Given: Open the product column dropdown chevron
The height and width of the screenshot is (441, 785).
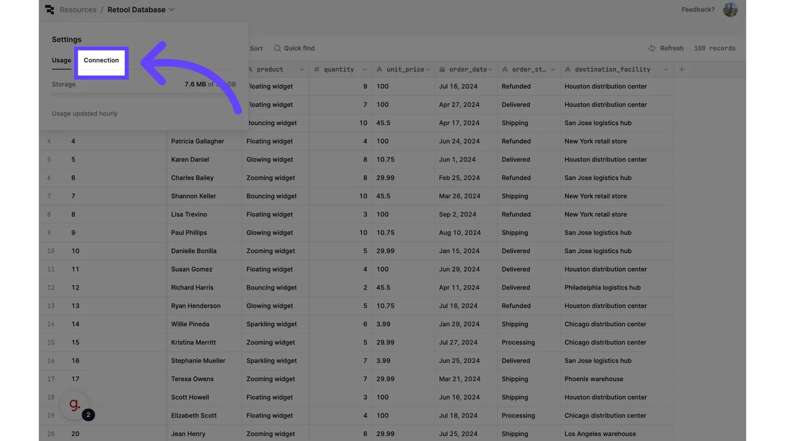Looking at the screenshot, I should 302,70.
